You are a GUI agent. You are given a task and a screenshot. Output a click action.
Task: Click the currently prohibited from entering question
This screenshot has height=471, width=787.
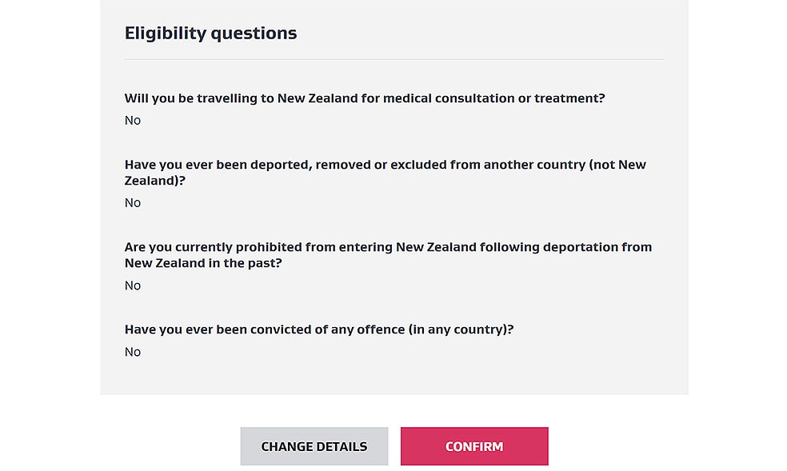tap(388, 255)
